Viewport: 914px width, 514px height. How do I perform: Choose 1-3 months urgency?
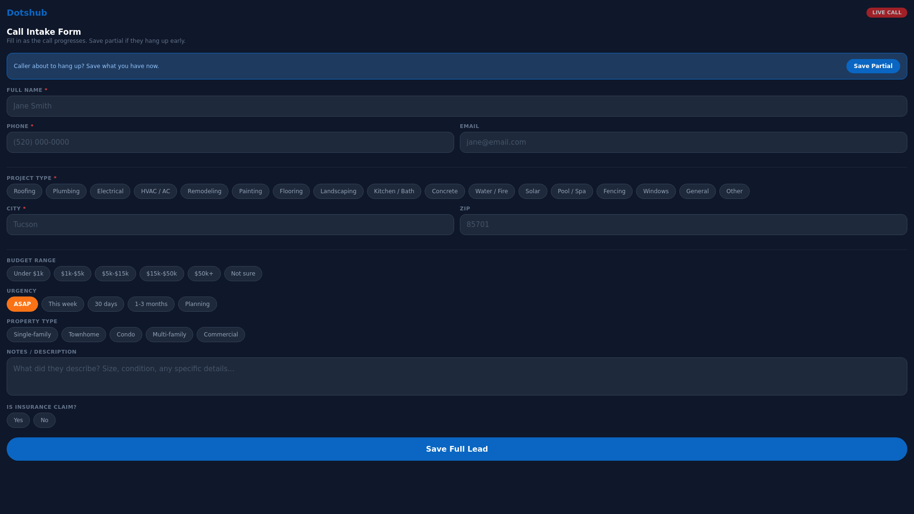point(151,304)
